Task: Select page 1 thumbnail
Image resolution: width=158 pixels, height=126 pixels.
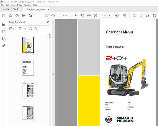Action: (28, 45)
